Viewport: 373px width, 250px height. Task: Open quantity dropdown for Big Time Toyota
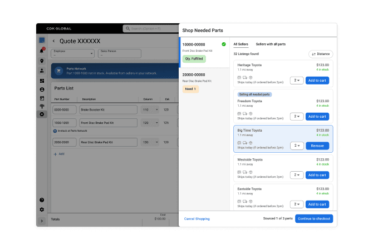point(297,146)
